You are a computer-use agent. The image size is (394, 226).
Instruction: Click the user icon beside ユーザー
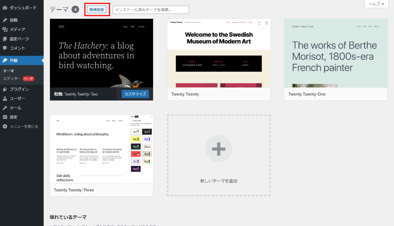[5, 99]
